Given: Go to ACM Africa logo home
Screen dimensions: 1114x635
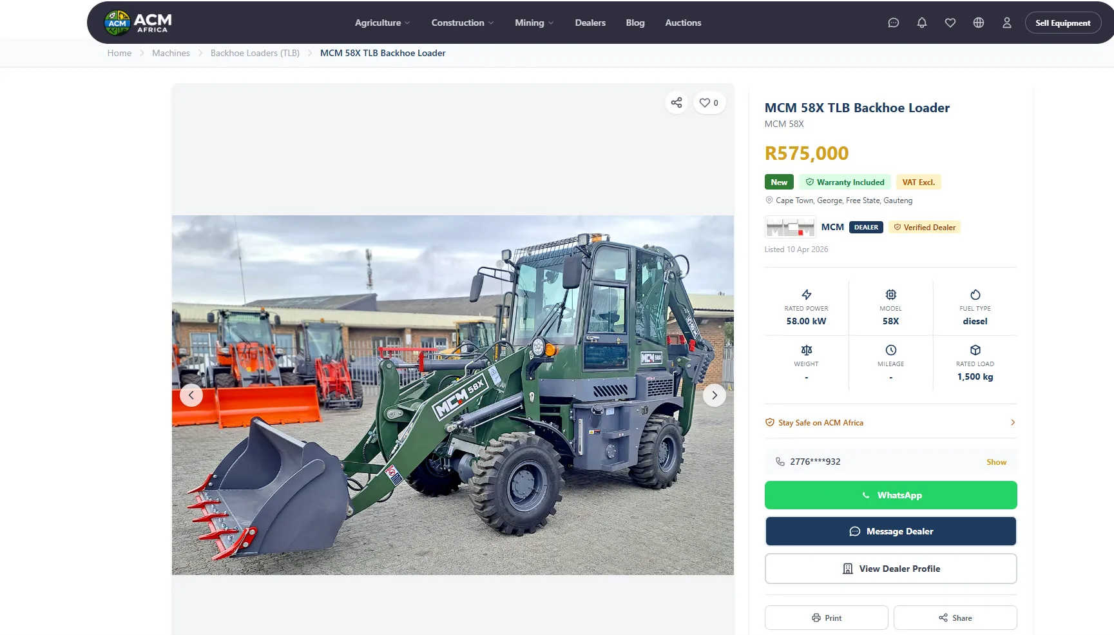Looking at the screenshot, I should (x=138, y=23).
